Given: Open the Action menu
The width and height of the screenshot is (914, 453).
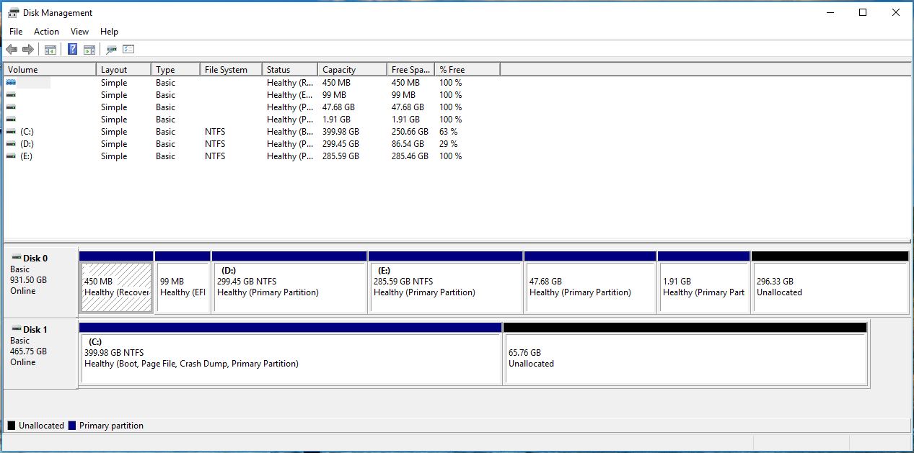Looking at the screenshot, I should [46, 32].
